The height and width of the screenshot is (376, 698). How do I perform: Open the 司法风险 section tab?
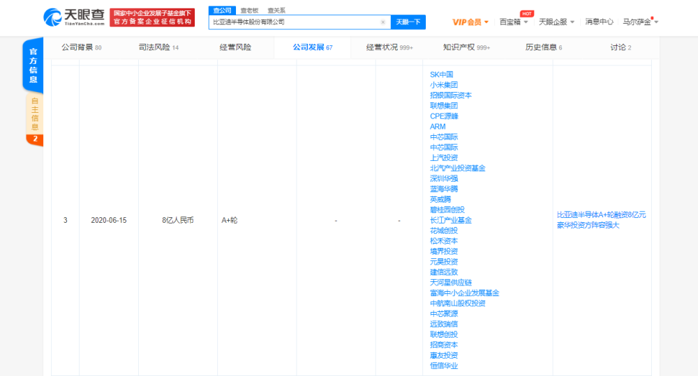(158, 47)
